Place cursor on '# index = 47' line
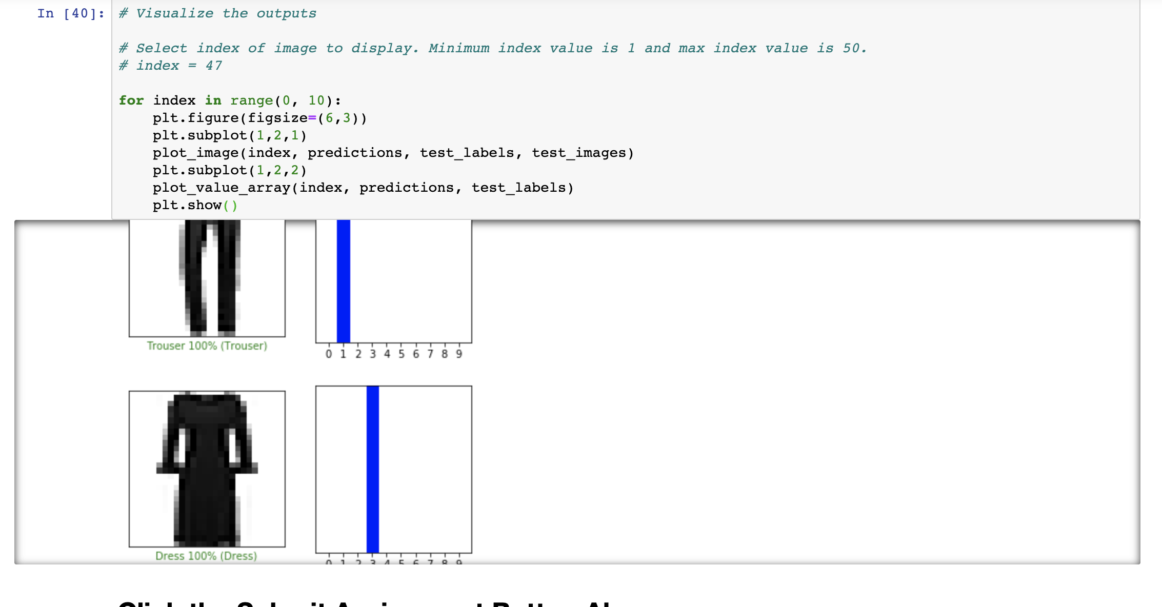Image resolution: width=1162 pixels, height=607 pixels. 171,66
